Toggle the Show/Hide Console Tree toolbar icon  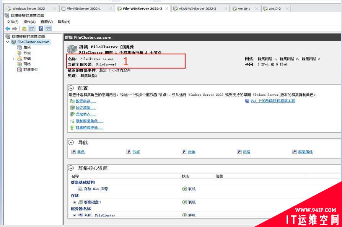click(32, 29)
